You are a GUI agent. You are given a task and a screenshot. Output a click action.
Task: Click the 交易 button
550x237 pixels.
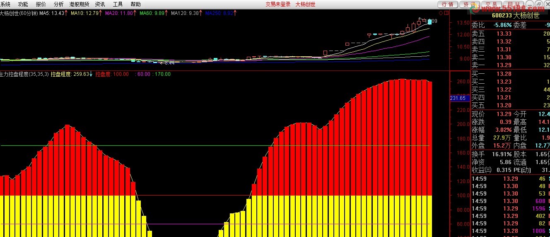point(491,4)
